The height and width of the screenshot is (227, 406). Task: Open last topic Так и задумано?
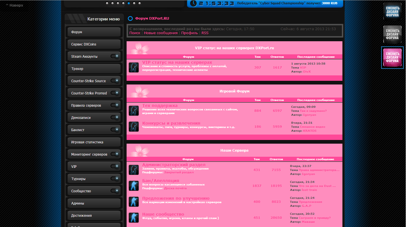tap(313, 111)
